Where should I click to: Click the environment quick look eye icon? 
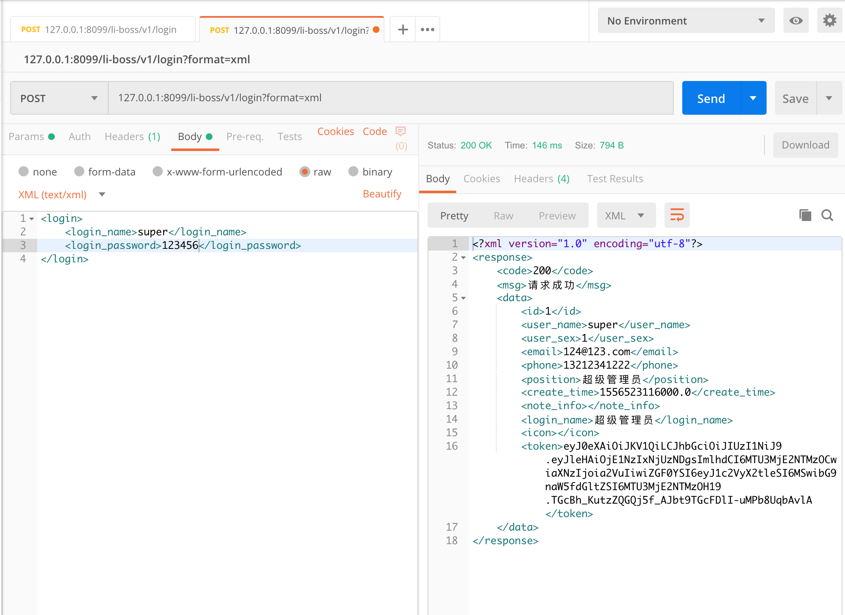pos(796,21)
